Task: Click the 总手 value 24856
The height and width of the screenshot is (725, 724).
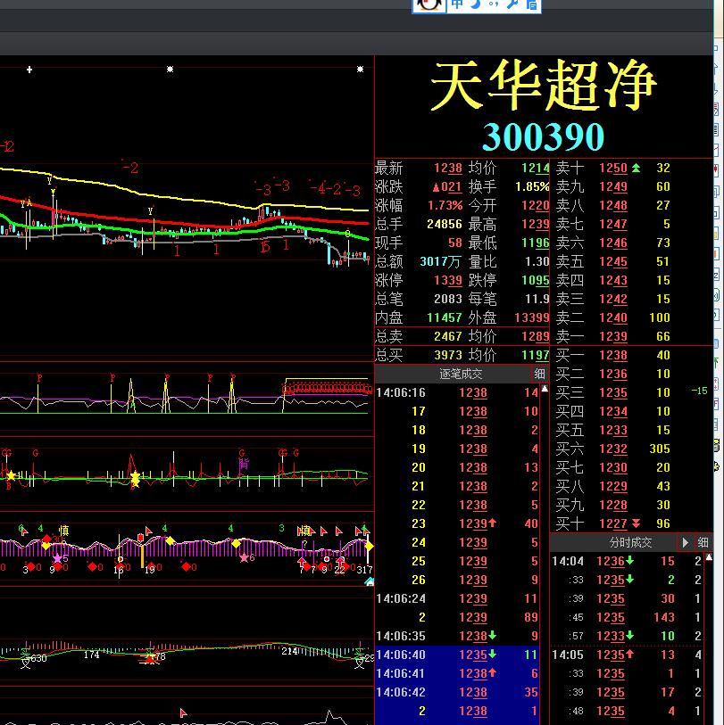Action: [x=445, y=224]
